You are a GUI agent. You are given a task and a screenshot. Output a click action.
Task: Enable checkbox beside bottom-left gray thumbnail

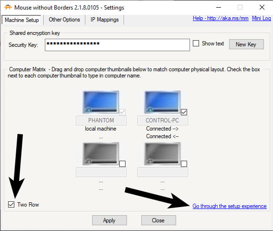122,164
